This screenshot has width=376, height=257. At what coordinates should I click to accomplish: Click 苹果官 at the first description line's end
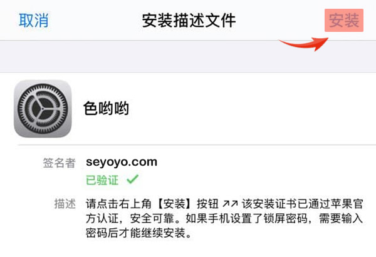point(348,205)
